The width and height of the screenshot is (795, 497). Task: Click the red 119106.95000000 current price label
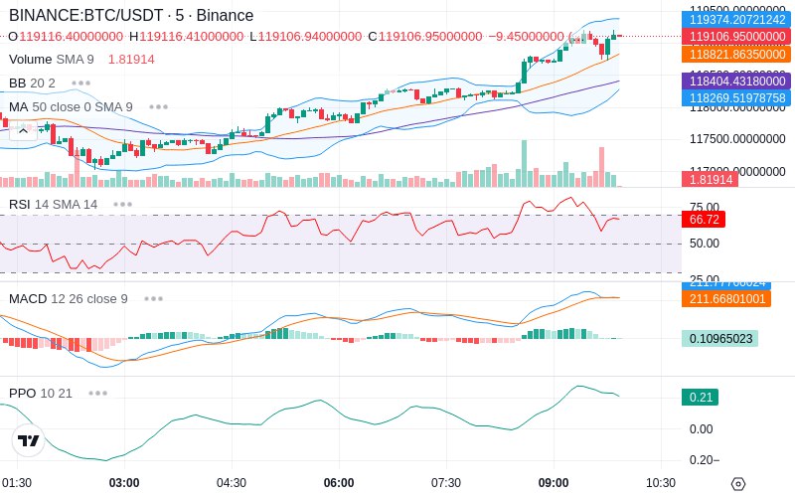point(736,37)
